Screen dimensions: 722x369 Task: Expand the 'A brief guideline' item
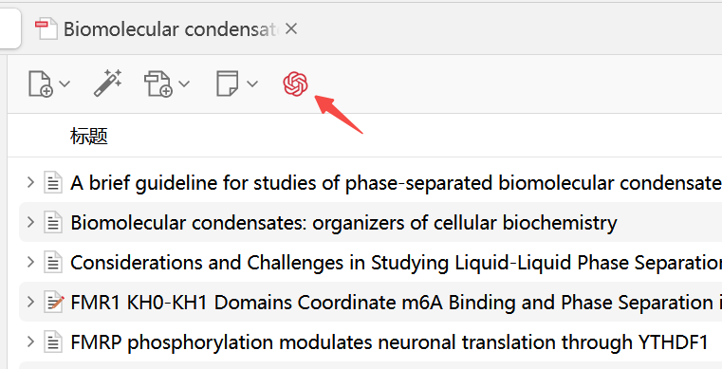tap(31, 182)
